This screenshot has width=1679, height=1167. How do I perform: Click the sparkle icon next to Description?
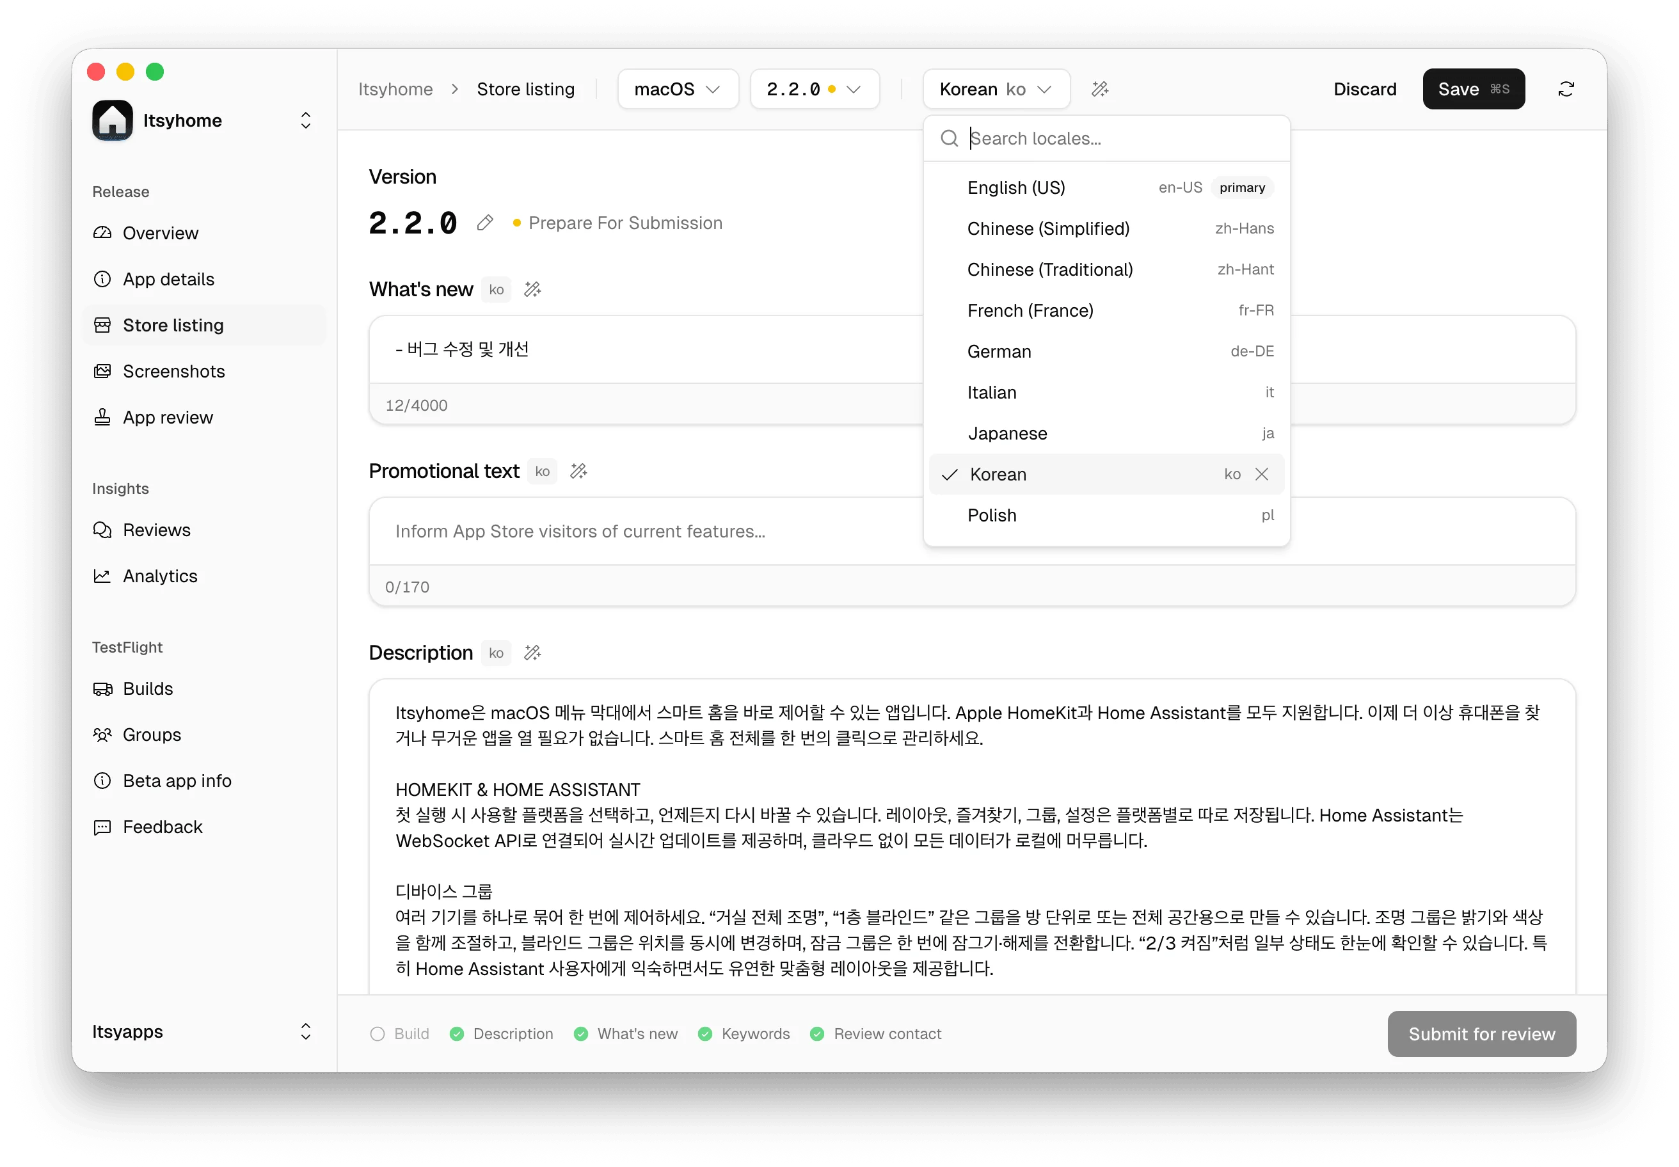tap(532, 652)
